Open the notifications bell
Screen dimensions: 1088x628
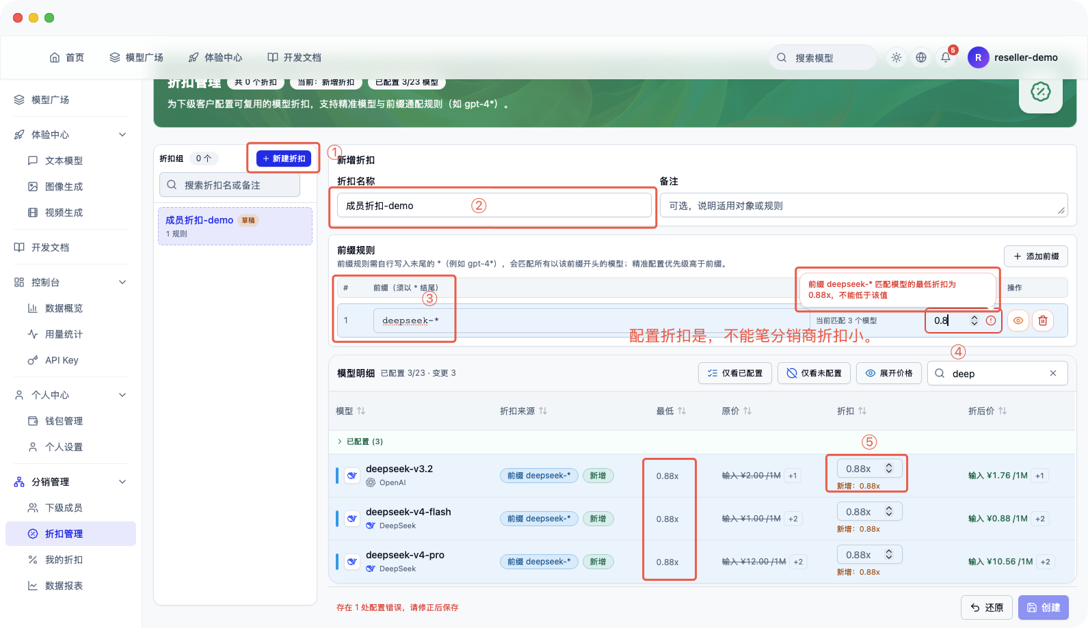coord(946,57)
